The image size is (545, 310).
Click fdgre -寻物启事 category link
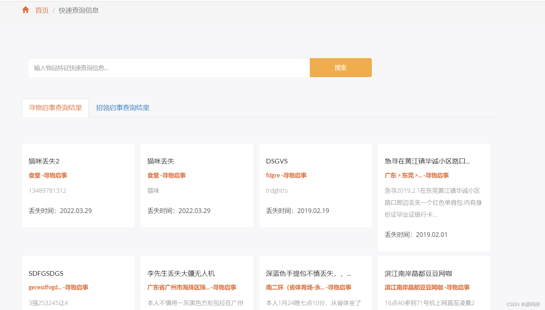[286, 175]
